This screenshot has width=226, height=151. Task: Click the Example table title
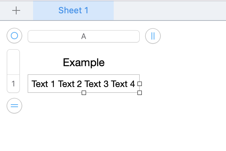83,63
